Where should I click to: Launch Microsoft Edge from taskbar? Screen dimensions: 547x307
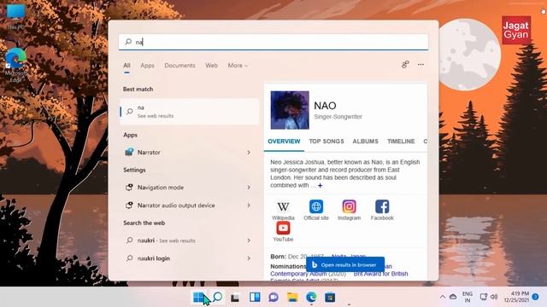click(311, 298)
